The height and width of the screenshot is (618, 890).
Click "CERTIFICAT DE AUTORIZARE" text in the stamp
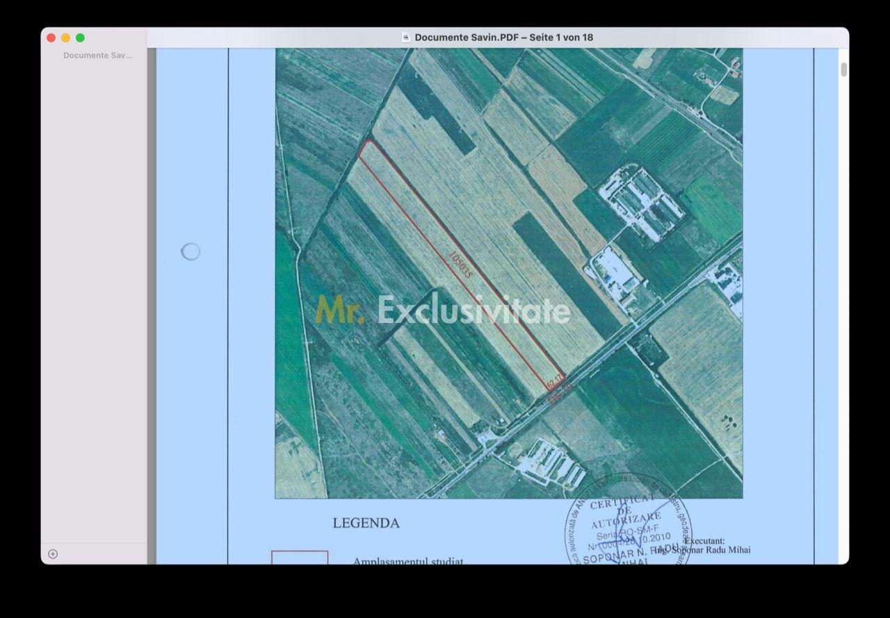click(625, 512)
